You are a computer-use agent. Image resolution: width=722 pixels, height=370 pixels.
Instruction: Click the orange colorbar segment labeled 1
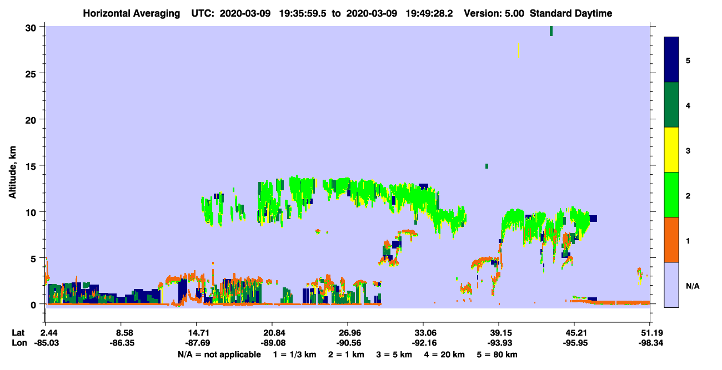point(671,240)
